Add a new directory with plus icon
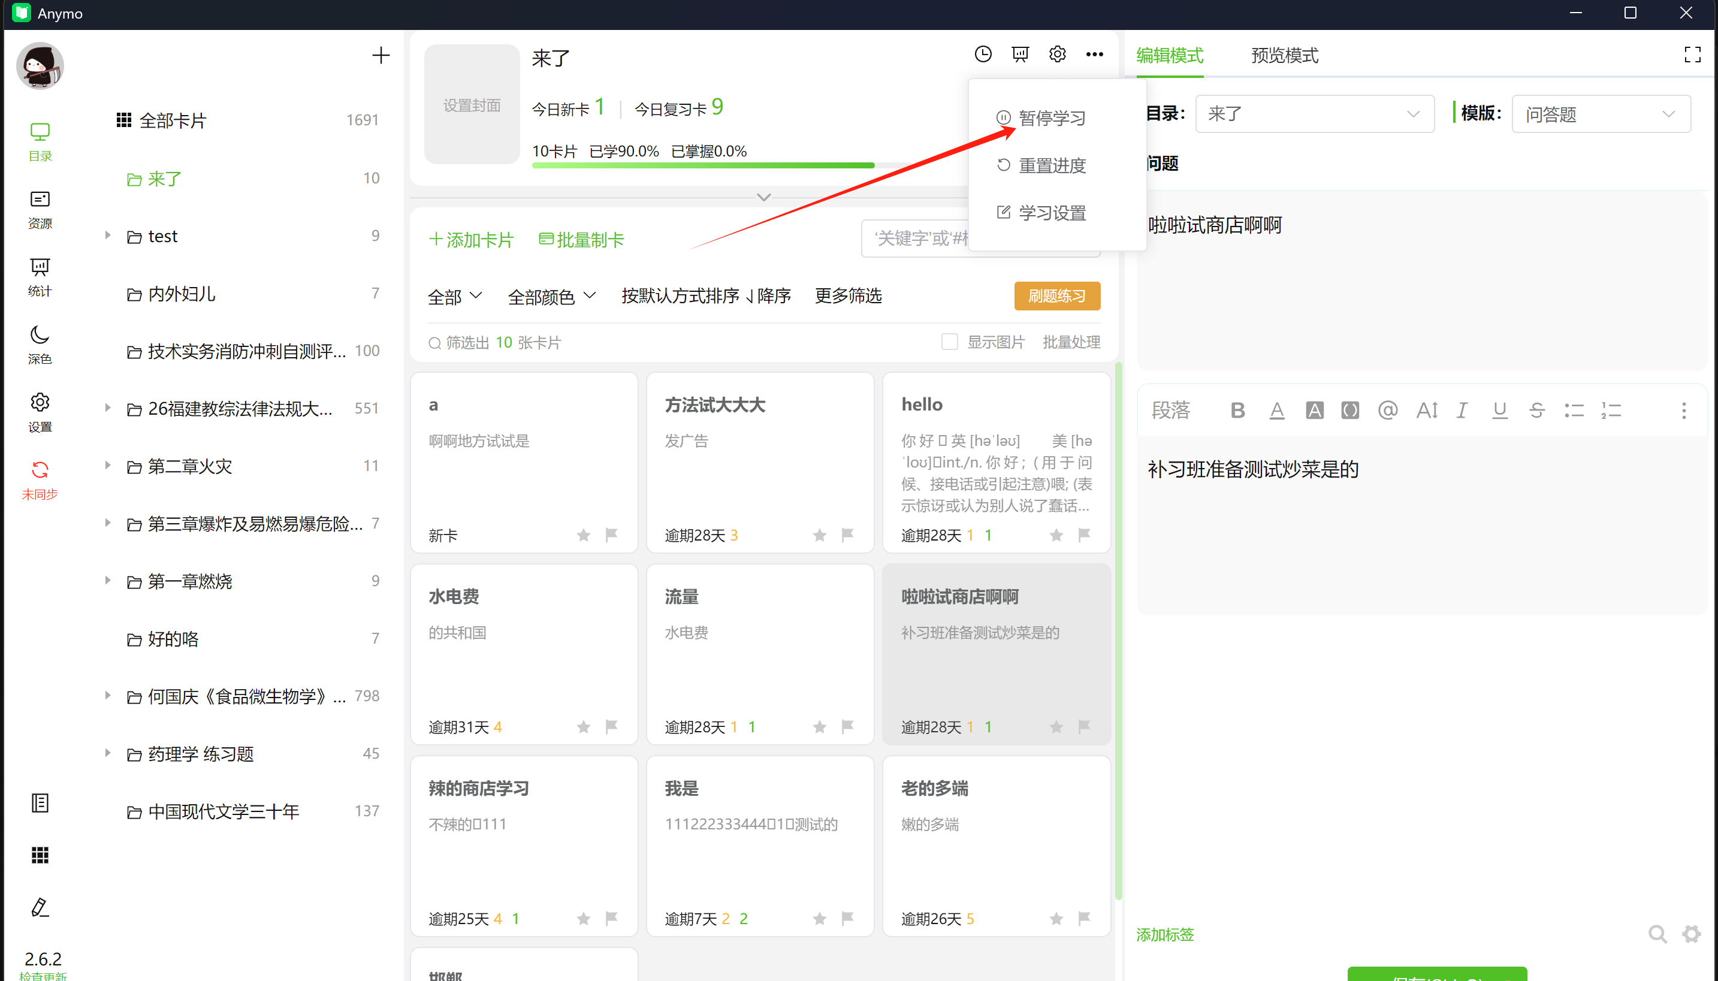Image resolution: width=1718 pixels, height=981 pixels. pyautogui.click(x=381, y=55)
